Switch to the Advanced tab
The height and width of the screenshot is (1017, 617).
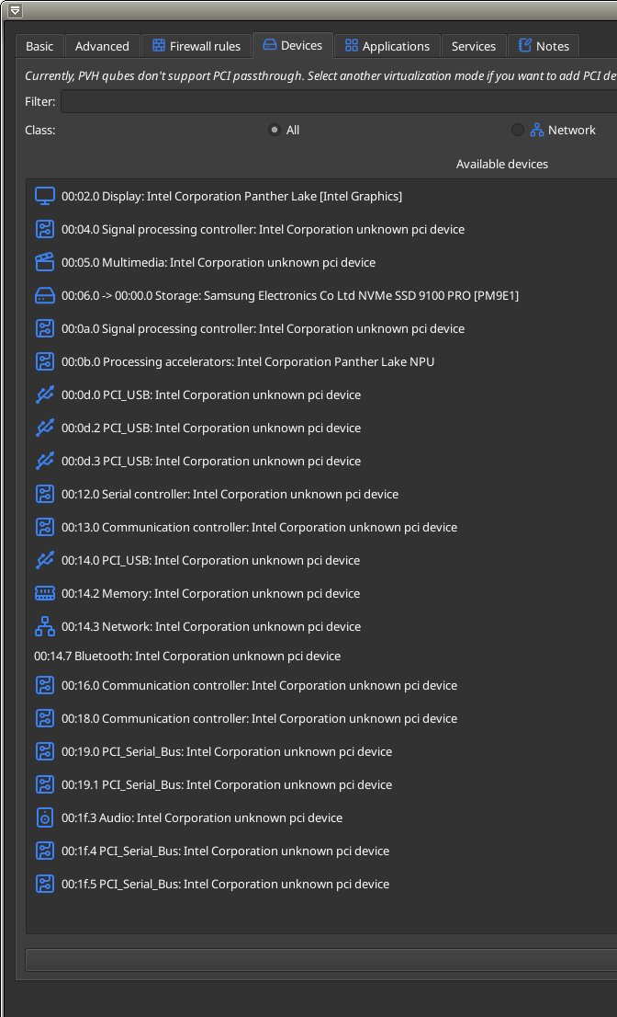point(102,46)
